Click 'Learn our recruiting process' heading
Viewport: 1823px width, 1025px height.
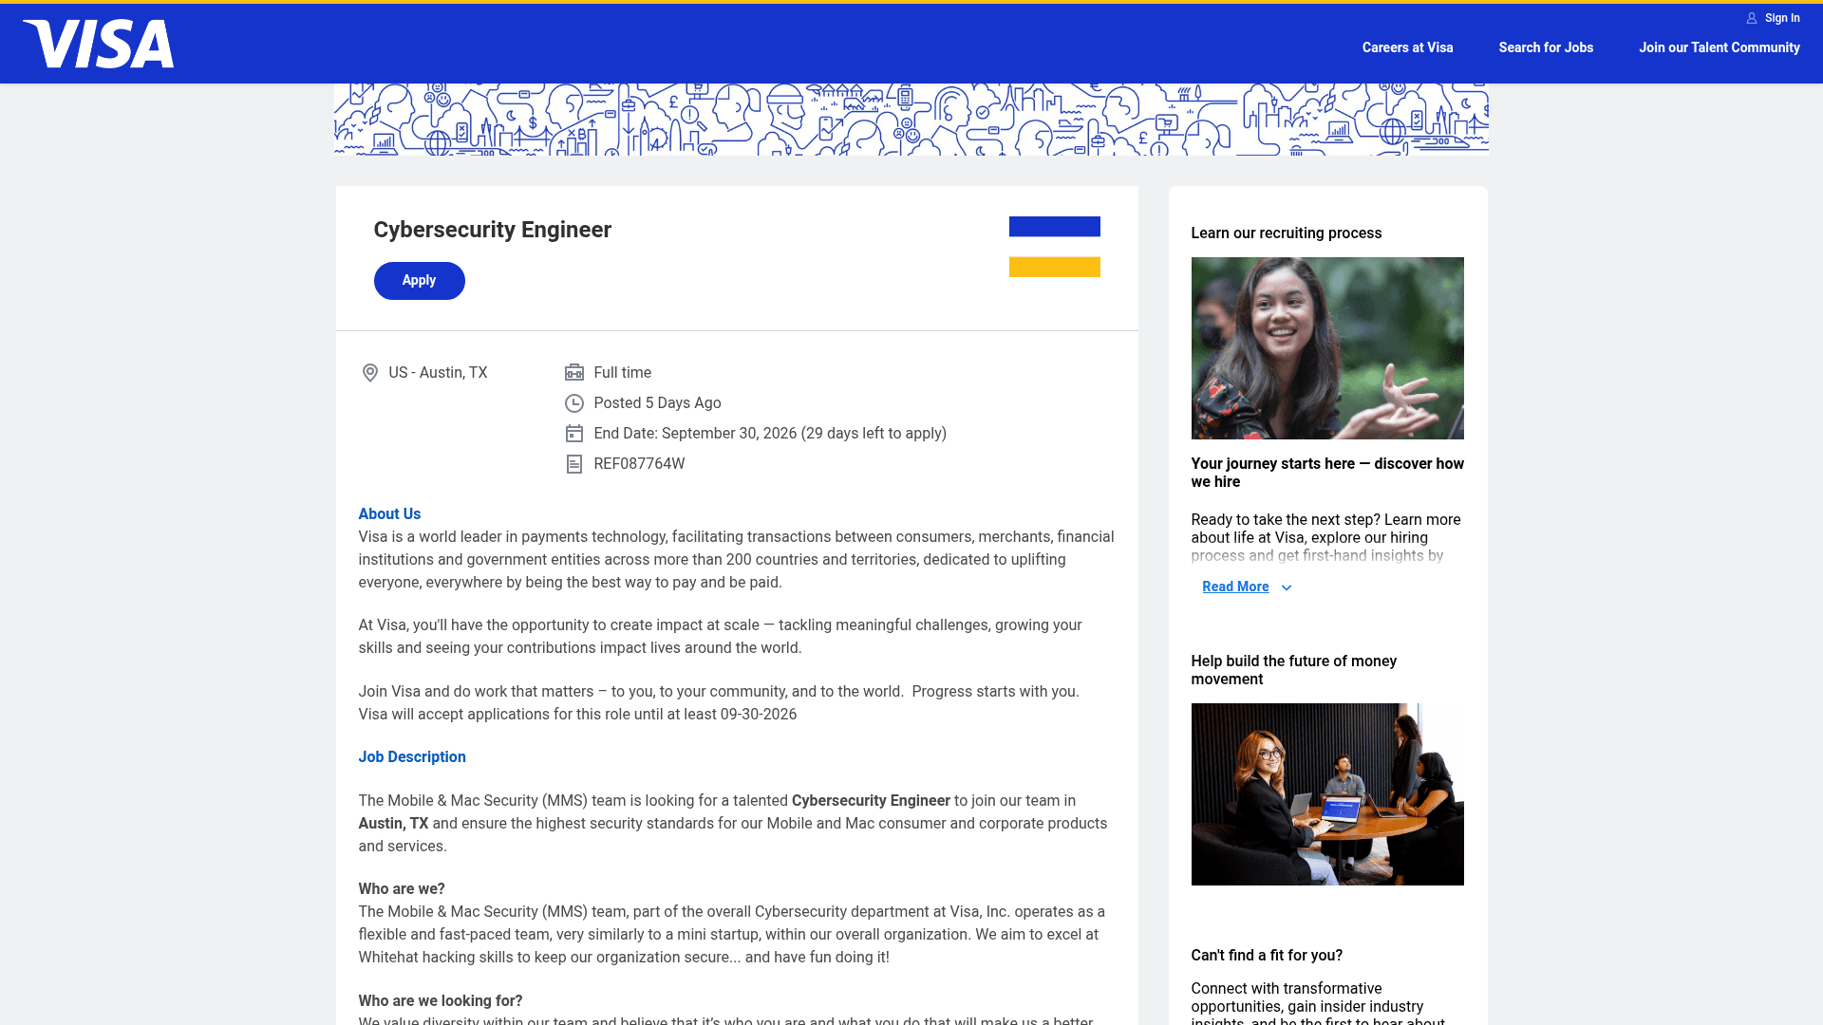[x=1287, y=233]
